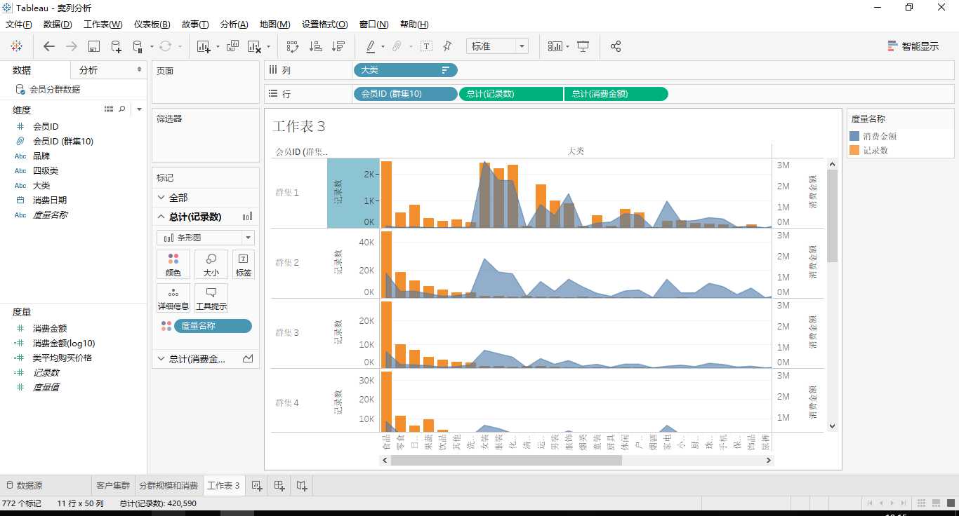Click the 标签 marks button

(243, 265)
